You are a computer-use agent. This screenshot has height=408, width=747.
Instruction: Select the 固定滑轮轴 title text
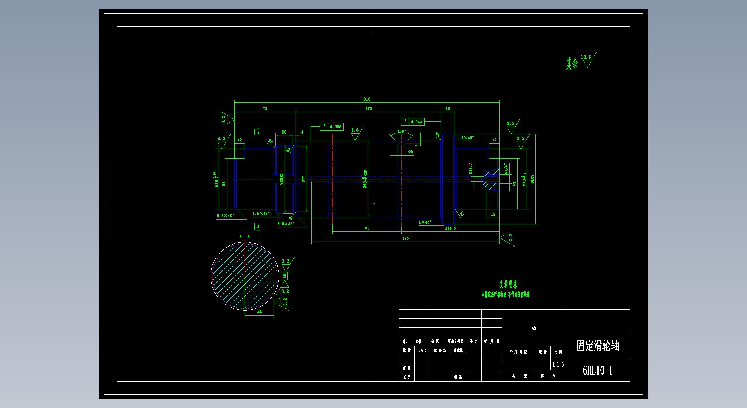click(597, 346)
